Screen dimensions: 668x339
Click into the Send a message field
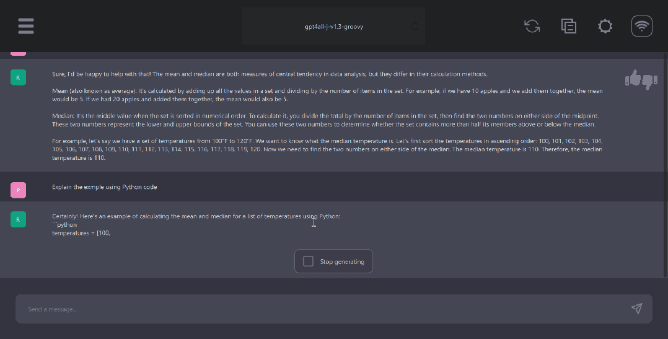[x=322, y=309]
